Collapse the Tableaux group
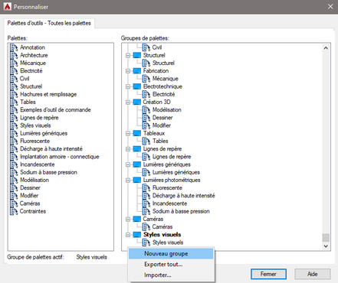338x283 pixels. click(128, 133)
